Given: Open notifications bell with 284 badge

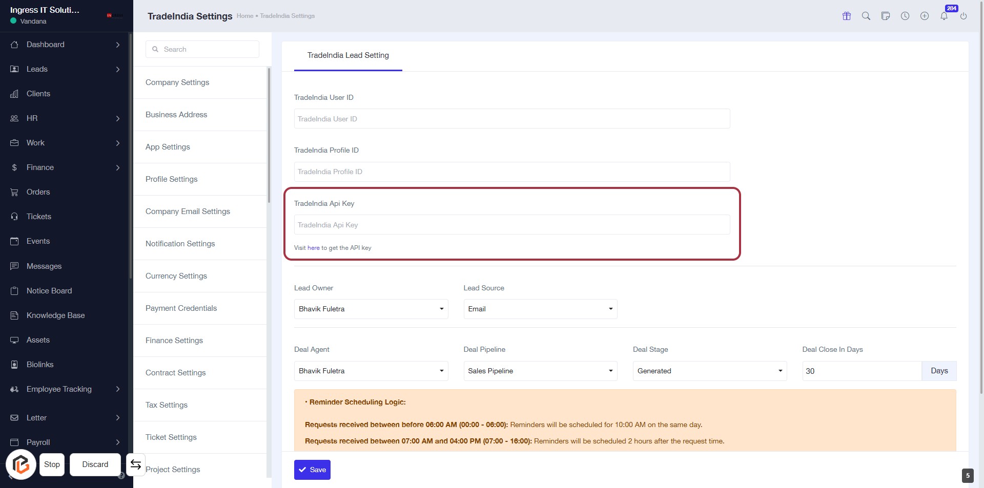Looking at the screenshot, I should click(x=944, y=16).
